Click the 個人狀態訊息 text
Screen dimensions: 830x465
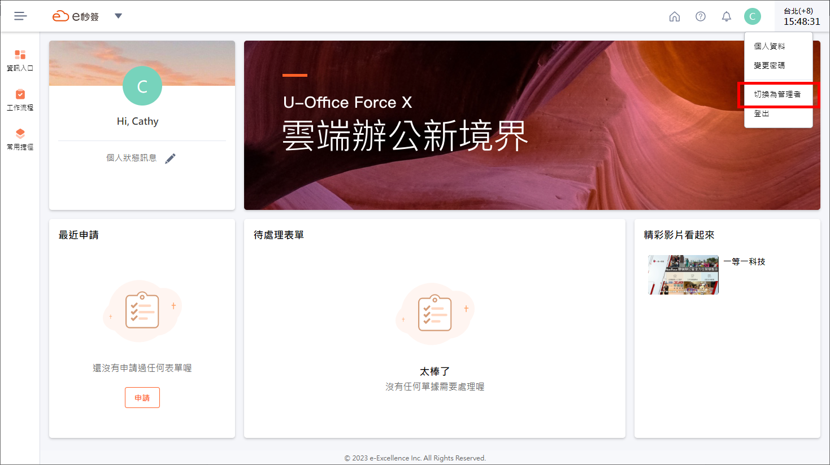click(132, 158)
